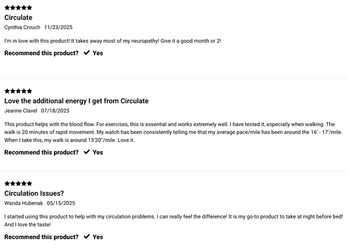Click the five-star rating above Cynthia Crouch's review

pyautogui.click(x=18, y=8)
